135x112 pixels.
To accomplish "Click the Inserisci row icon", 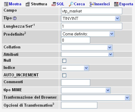I will [x=92, y=4].
